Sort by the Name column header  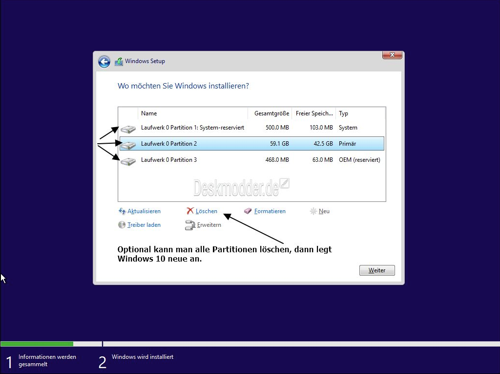[192, 113]
